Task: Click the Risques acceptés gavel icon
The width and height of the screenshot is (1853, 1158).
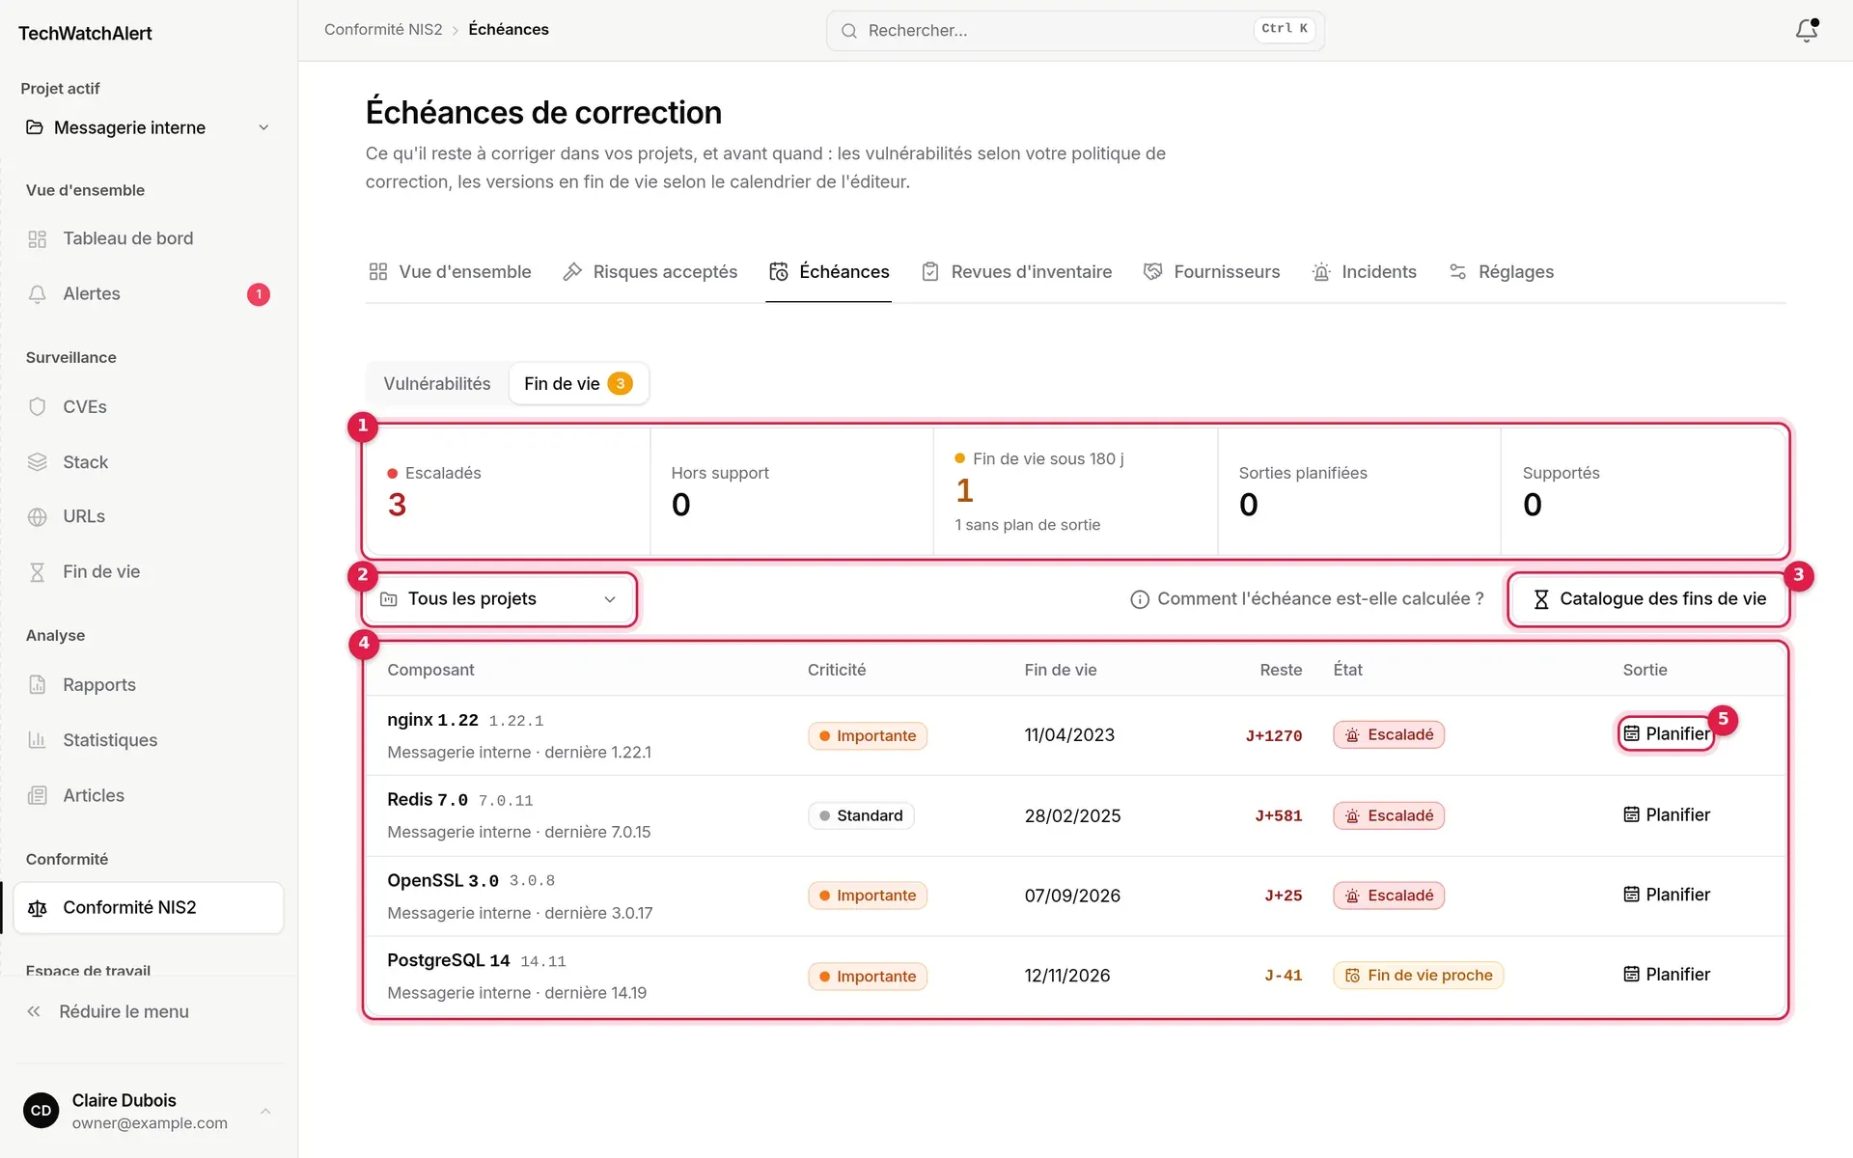Action: click(572, 272)
